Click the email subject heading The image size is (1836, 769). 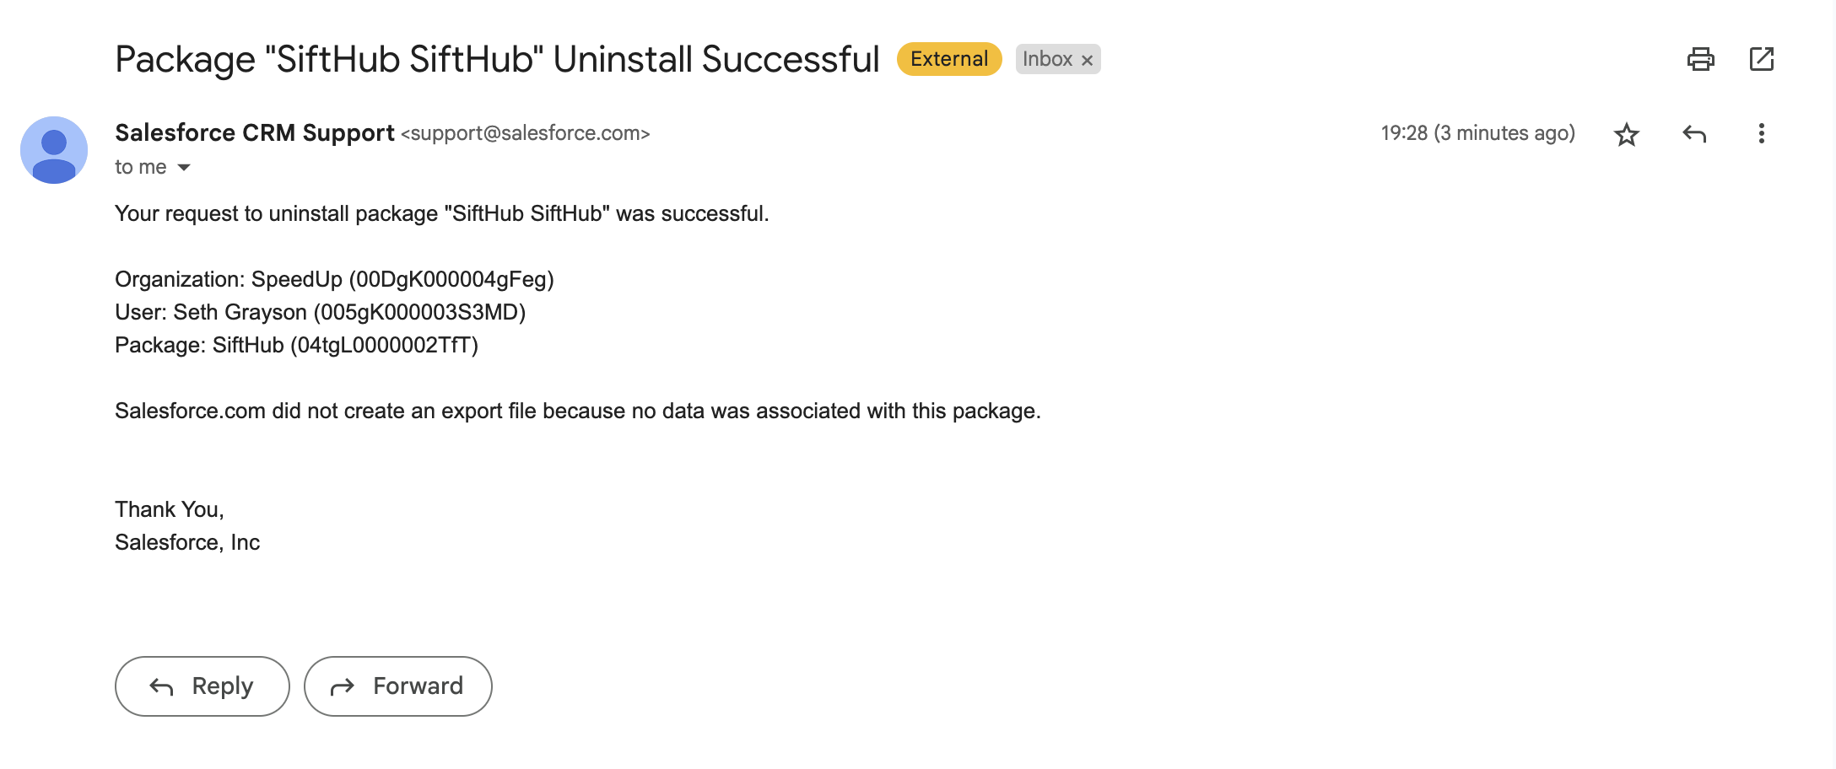pyautogui.click(x=497, y=59)
